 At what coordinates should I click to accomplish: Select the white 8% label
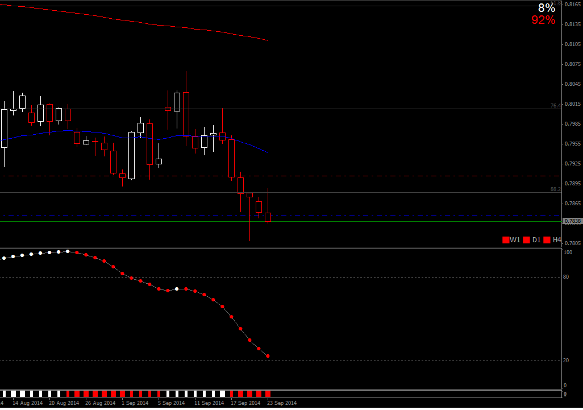coord(547,7)
